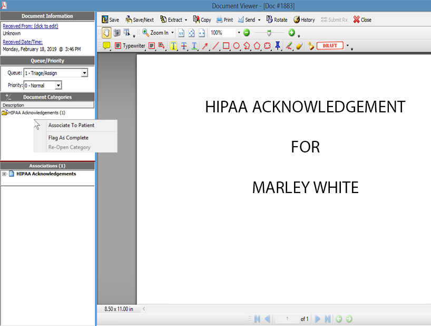The image size is (431, 326).
Task: Expand HIPAA Acknowledgements association tree node
Action: [4, 174]
